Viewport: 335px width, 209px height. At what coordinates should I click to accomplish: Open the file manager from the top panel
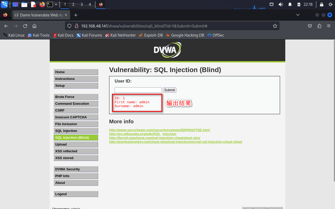point(24,4)
